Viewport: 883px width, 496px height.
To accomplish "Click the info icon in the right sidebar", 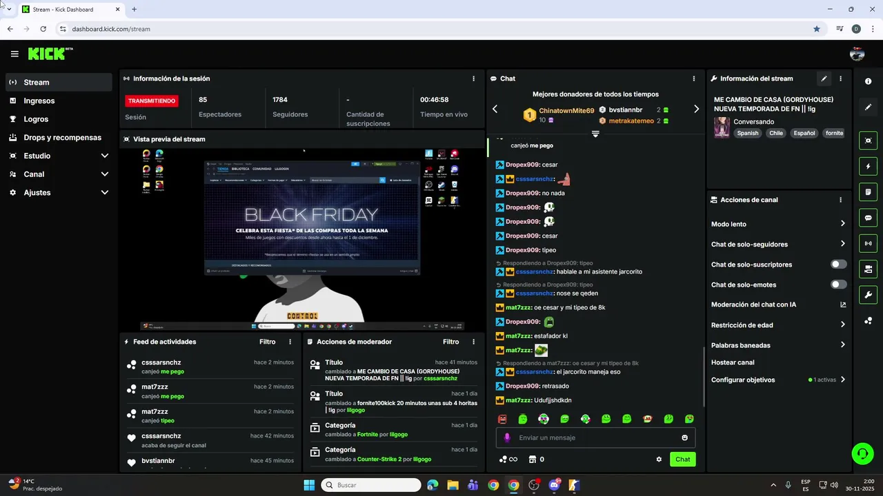I will click(x=868, y=81).
